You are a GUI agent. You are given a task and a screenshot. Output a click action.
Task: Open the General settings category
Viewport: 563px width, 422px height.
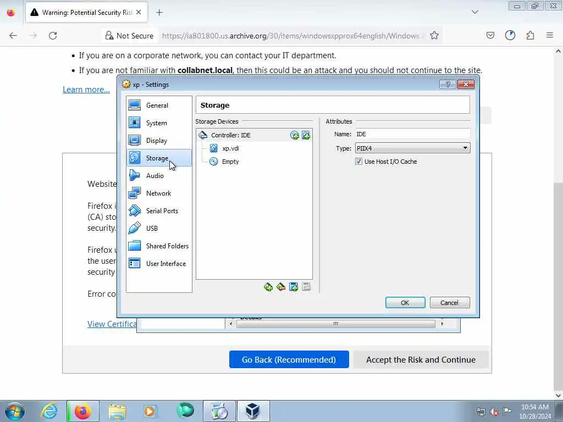[159, 105]
